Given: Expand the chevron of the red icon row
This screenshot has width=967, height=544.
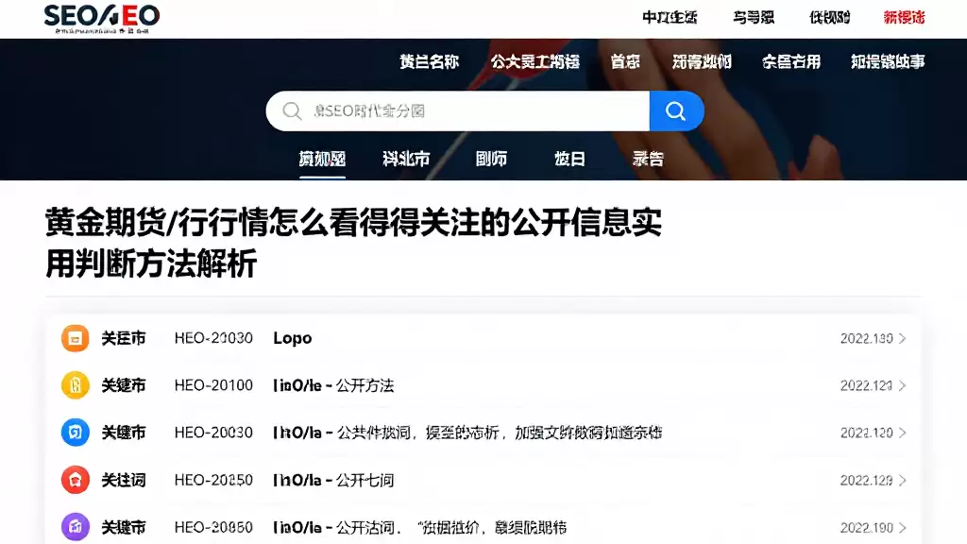Looking at the screenshot, I should coord(902,481).
